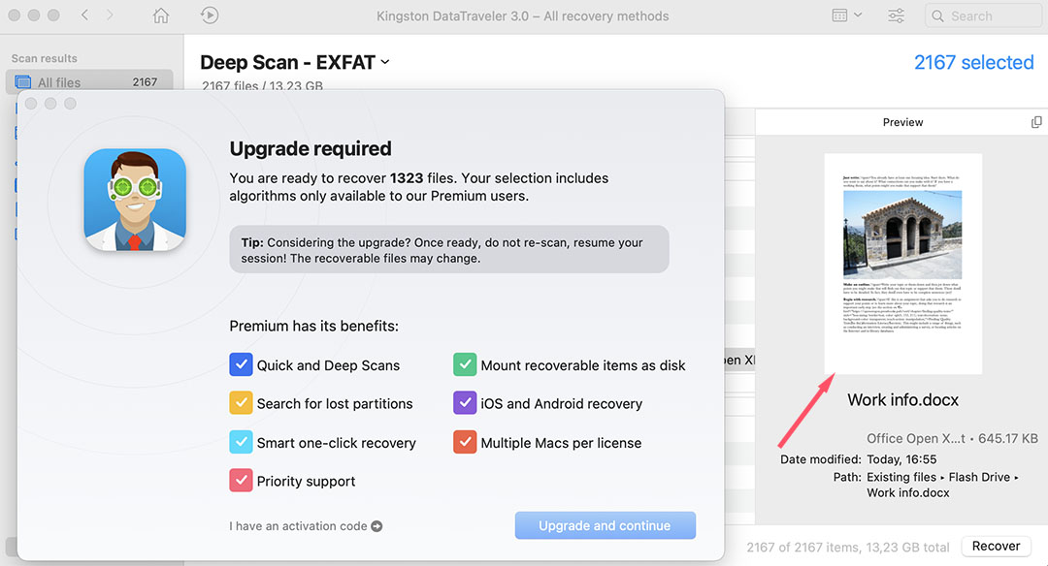This screenshot has width=1048, height=566.
Task: Copy the preview using the duplicate icon
Action: (x=1036, y=121)
